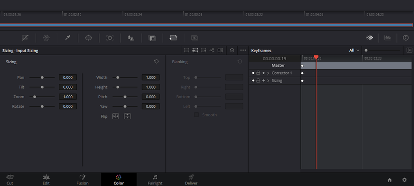Go to the Fairlight page
The height and width of the screenshot is (186, 414).
point(155,179)
